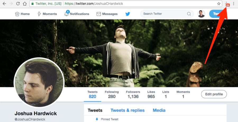238x122 pixels.
Task: Open Notifications with bell icon
Action: pyautogui.click(x=77, y=14)
